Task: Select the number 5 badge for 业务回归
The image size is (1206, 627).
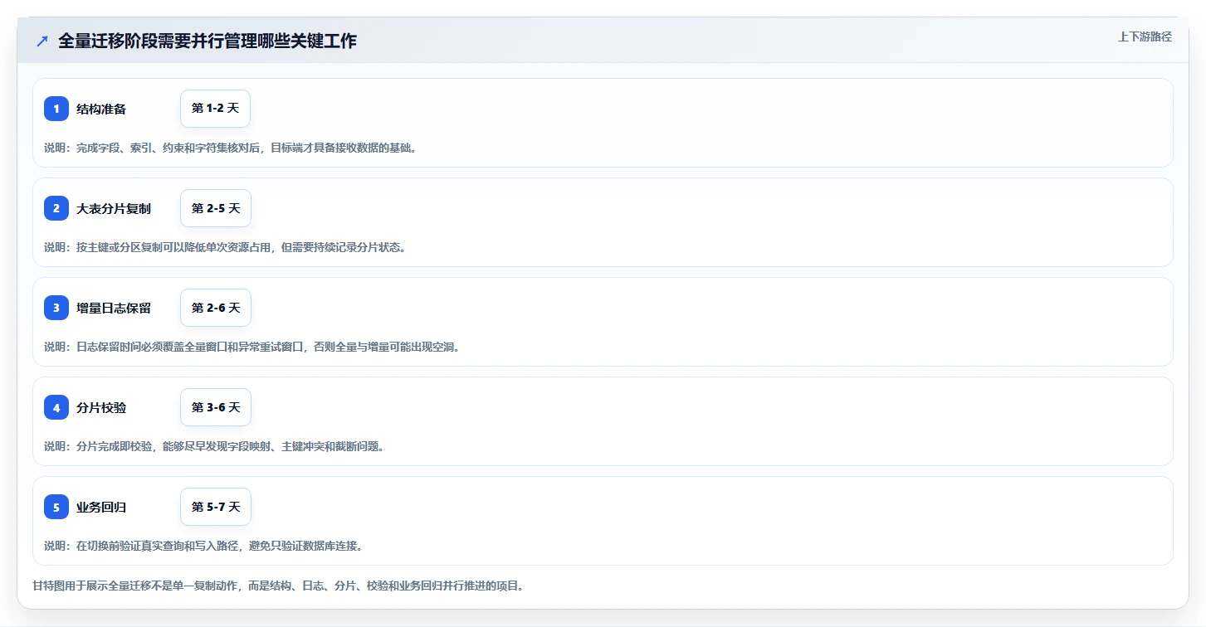Action: point(56,507)
